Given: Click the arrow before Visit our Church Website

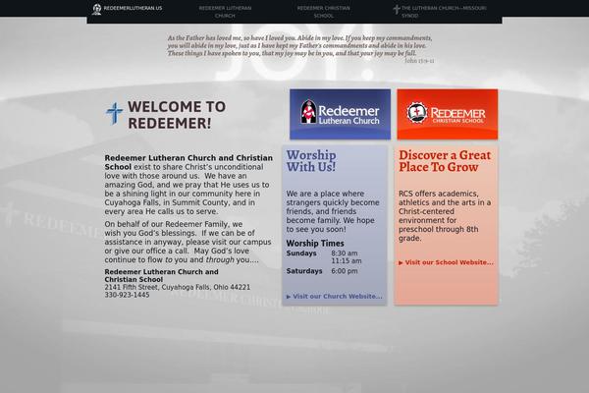Looking at the screenshot, I should (x=289, y=297).
